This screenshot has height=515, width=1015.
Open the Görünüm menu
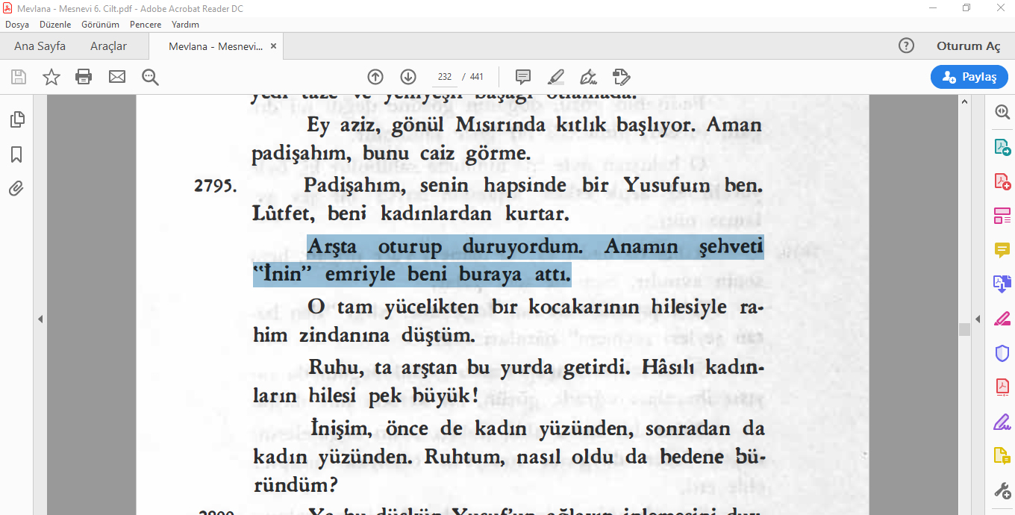click(x=100, y=25)
